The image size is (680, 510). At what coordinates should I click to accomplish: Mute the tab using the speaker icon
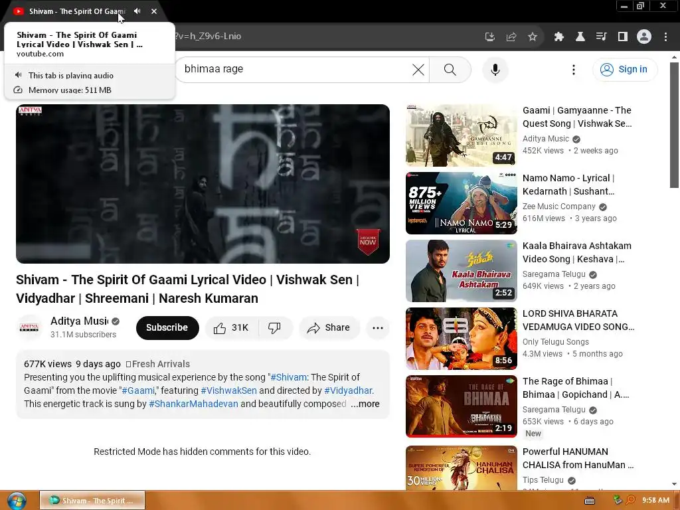[x=137, y=11]
